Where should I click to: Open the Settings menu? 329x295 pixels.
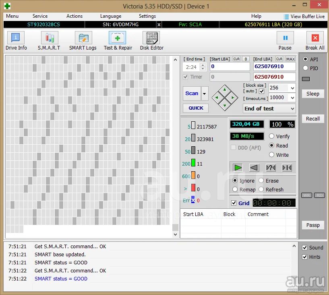point(147,16)
